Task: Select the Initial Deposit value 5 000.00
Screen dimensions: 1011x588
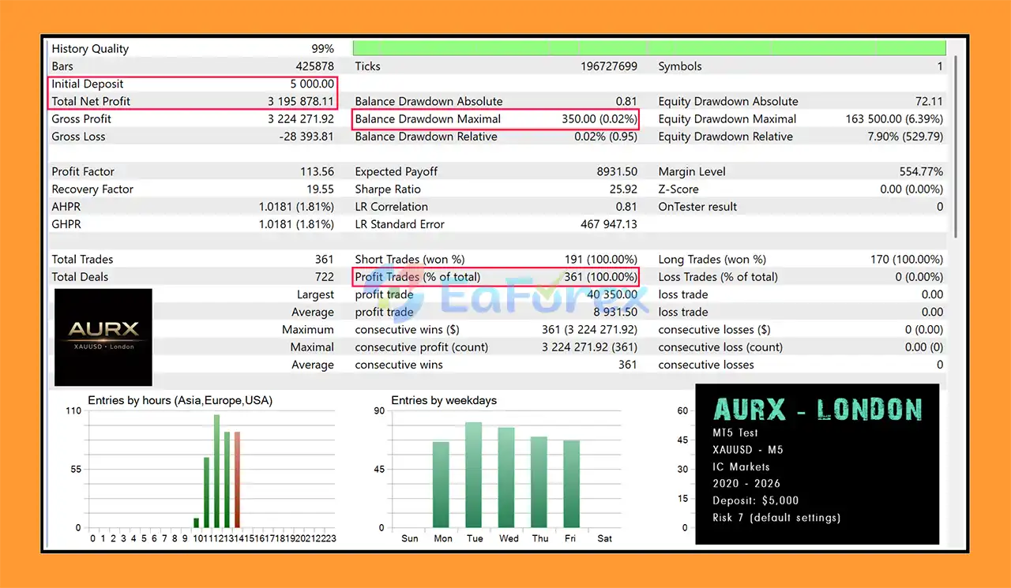Action: coord(312,84)
